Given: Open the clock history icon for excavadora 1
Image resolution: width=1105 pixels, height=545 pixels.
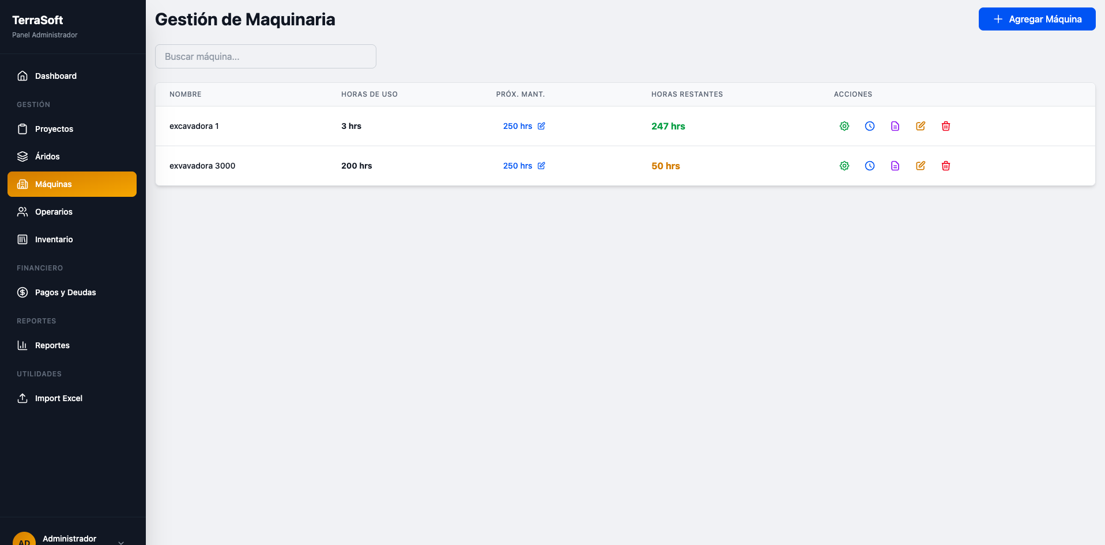Looking at the screenshot, I should click(869, 126).
